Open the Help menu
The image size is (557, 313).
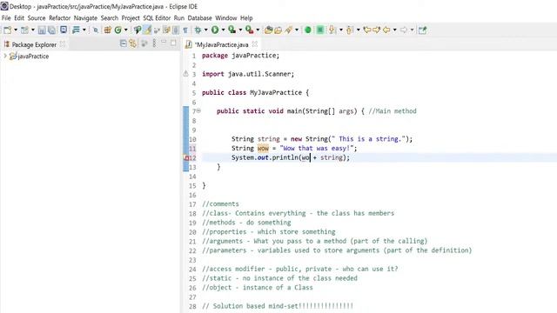click(x=246, y=17)
